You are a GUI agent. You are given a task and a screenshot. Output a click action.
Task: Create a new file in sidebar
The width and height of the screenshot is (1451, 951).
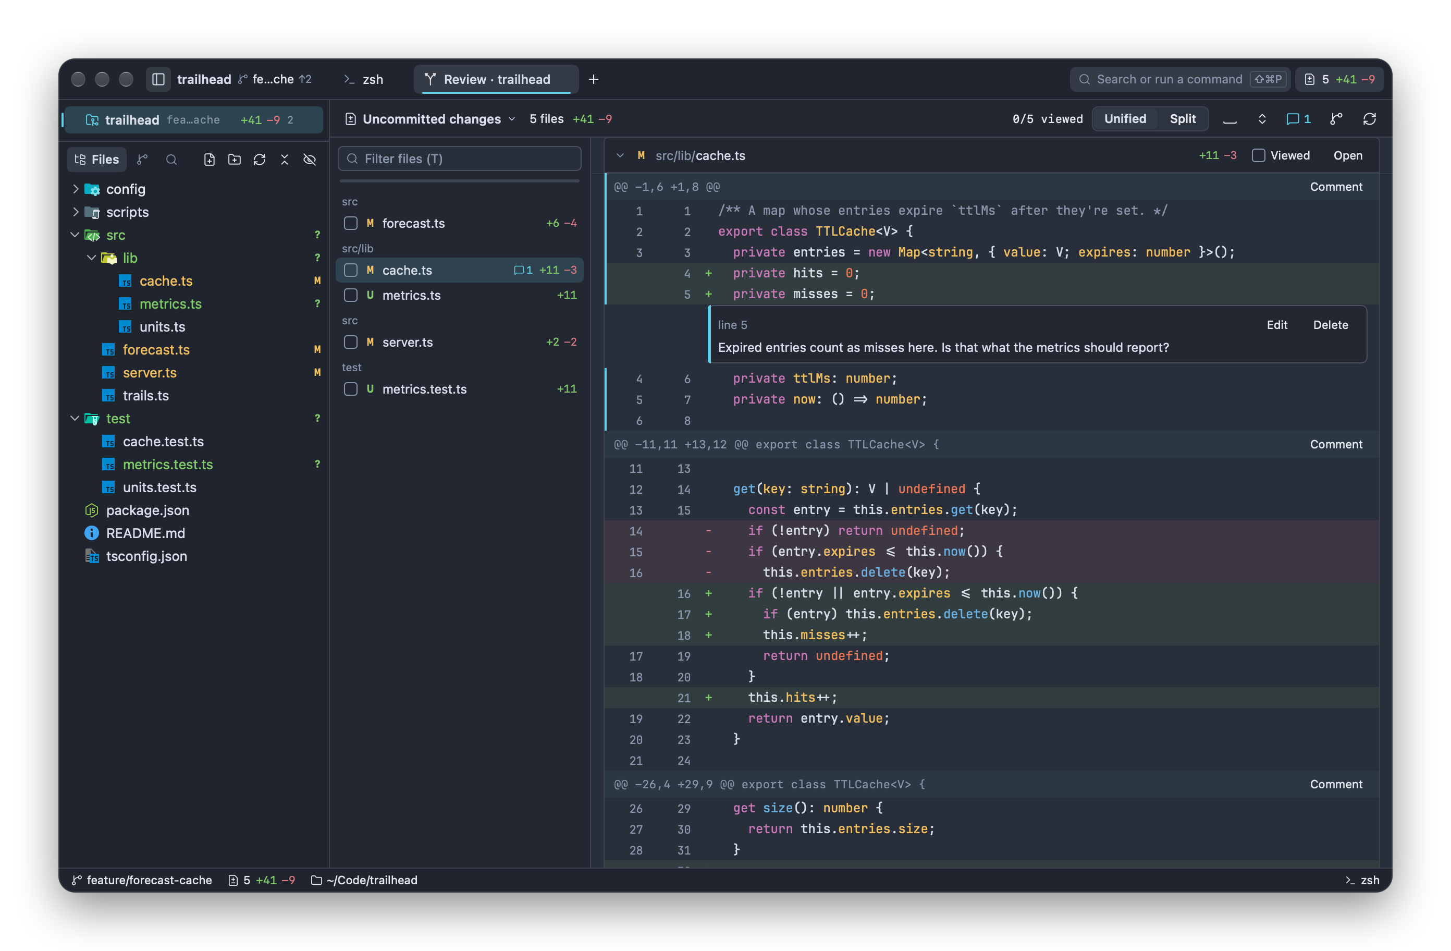[210, 160]
